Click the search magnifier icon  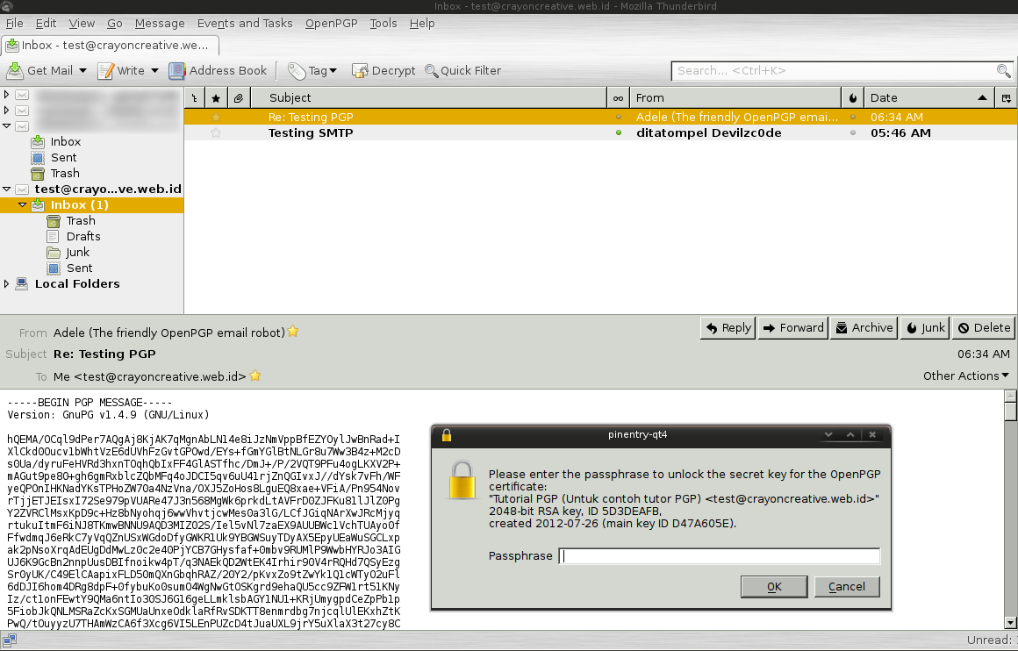click(1003, 70)
